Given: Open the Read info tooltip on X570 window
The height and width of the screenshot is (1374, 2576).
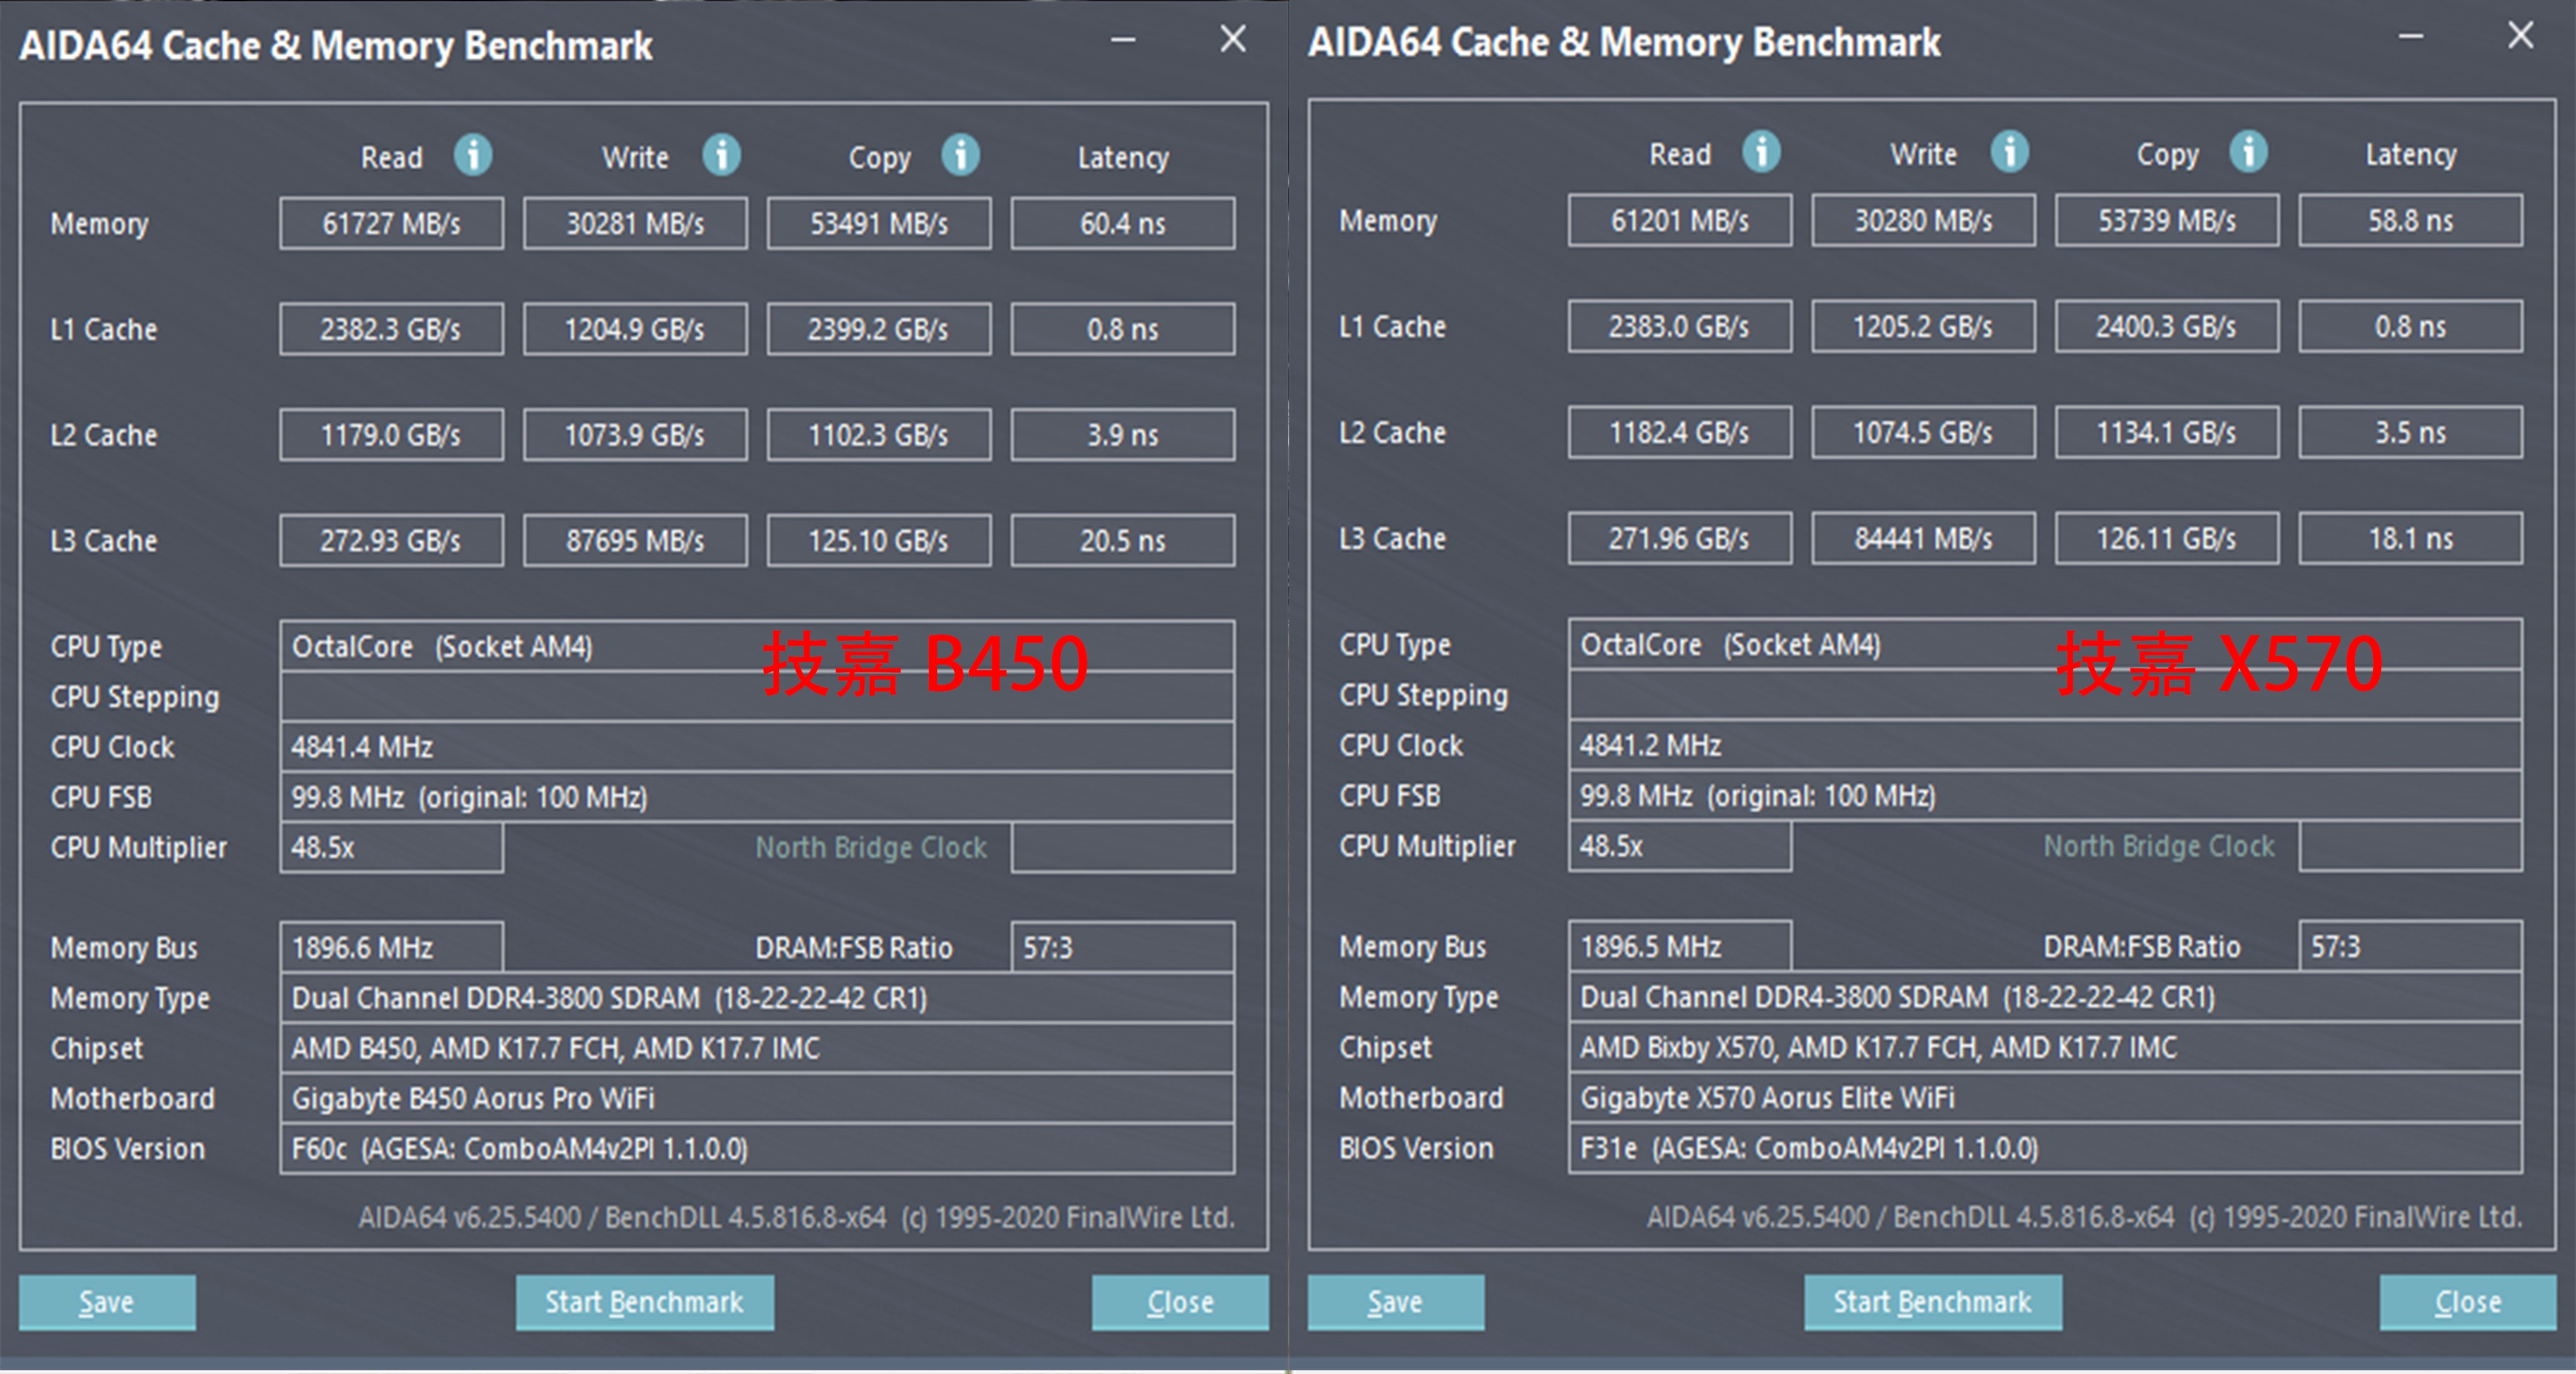Looking at the screenshot, I should [x=1763, y=152].
